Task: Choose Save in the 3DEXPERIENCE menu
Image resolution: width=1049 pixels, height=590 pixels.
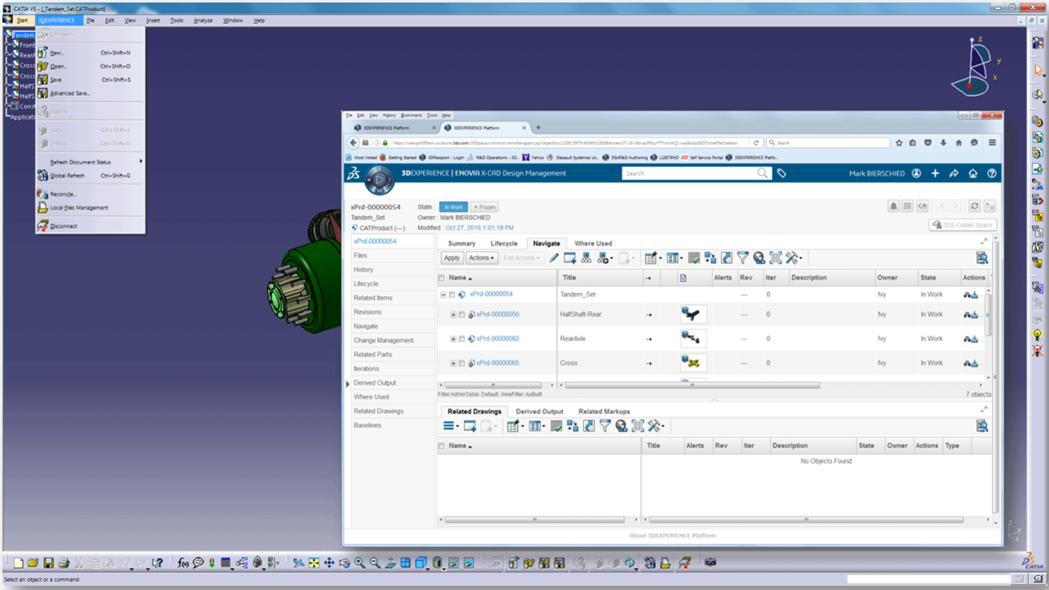Action: point(56,80)
